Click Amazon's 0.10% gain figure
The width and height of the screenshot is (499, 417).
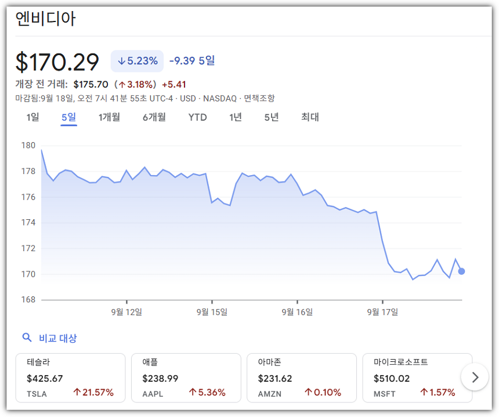(x=323, y=393)
